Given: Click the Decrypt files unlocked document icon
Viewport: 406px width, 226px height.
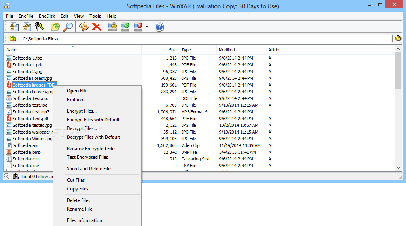Looking at the screenshot, I should 27,27.
